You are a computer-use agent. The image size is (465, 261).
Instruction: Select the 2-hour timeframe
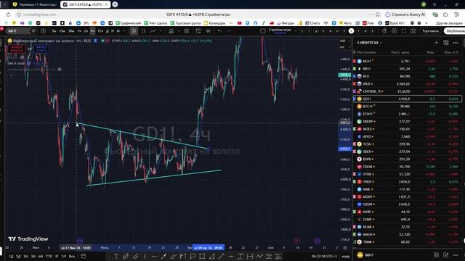coord(86,31)
